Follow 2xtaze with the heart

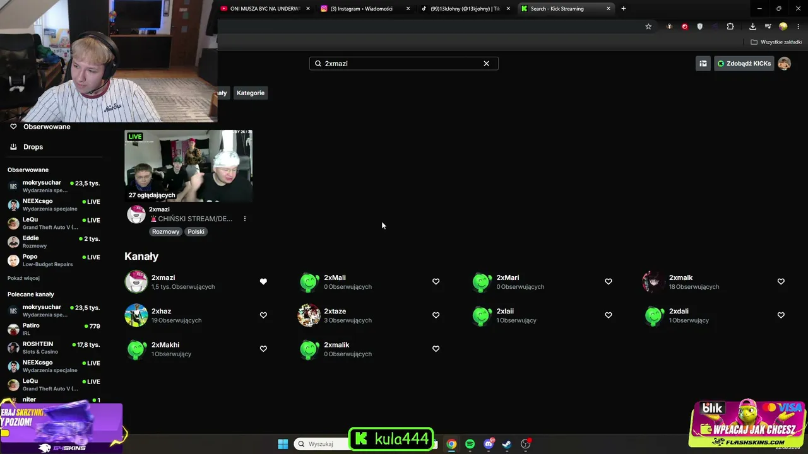pyautogui.click(x=436, y=315)
